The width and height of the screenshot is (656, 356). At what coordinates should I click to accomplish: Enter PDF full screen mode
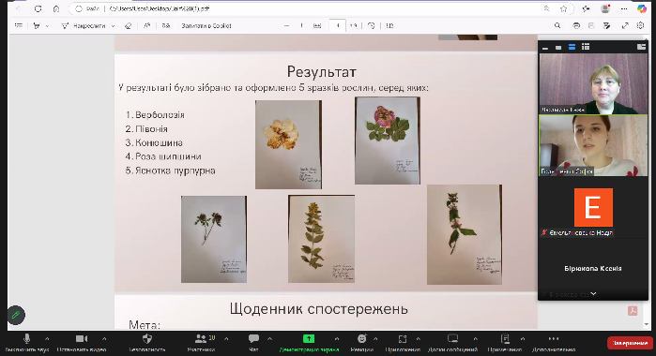625,25
